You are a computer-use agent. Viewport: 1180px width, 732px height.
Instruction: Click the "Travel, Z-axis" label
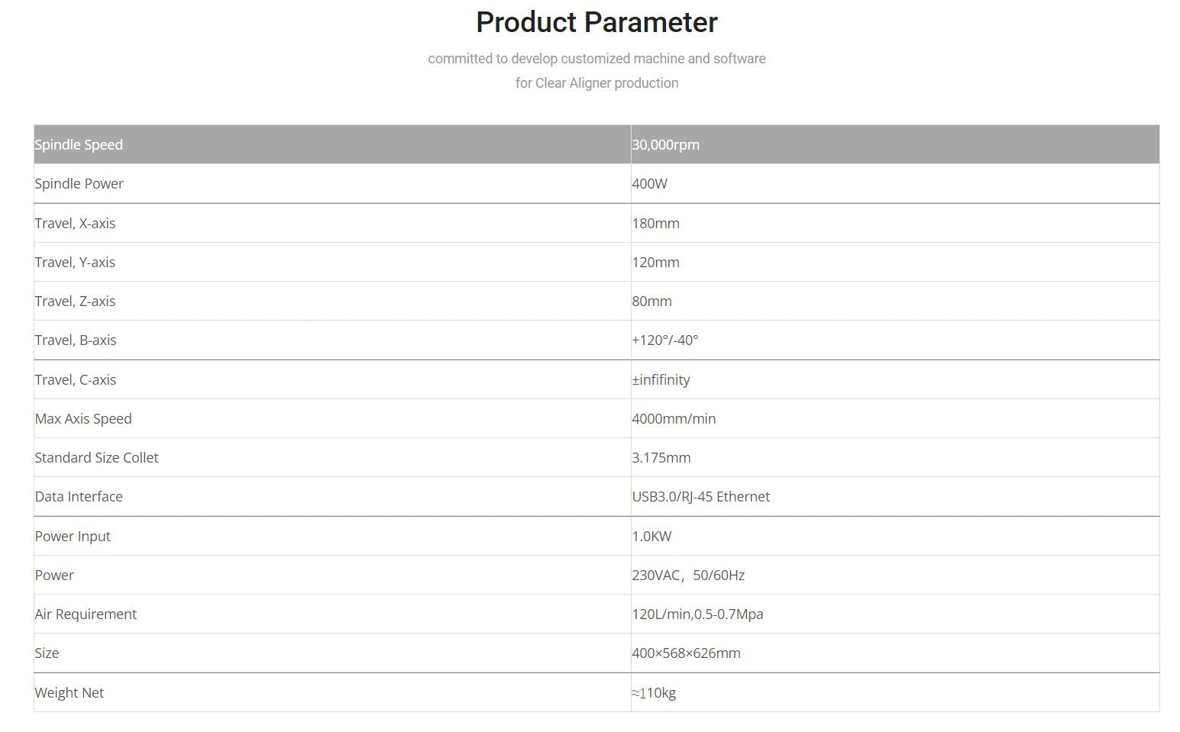coord(75,302)
